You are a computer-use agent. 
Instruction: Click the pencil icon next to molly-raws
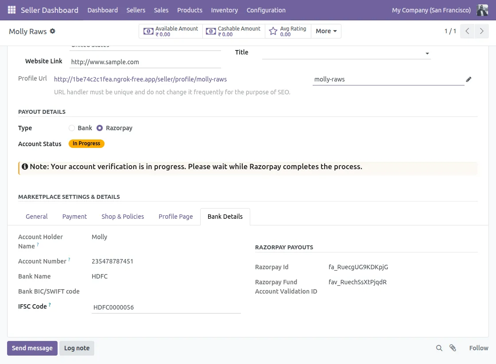[469, 80]
